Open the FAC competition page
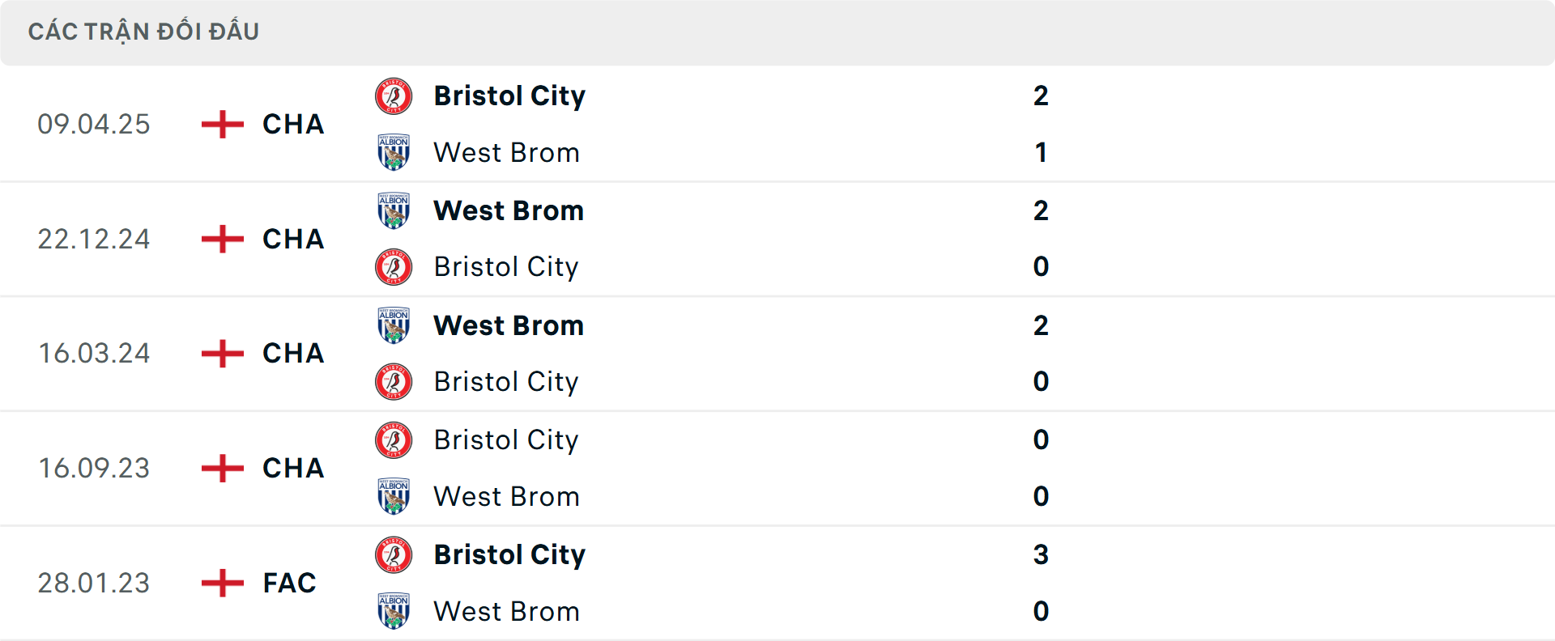This screenshot has height=641, width=1555. click(288, 583)
